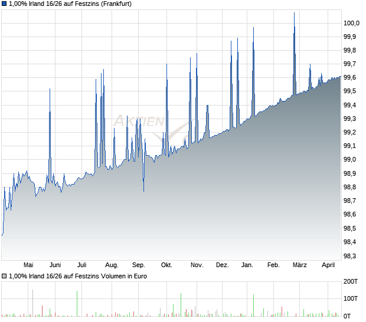This screenshot has height=322, width=366.
Task: Click the 99,1 price axis value
Action: (x=350, y=146)
